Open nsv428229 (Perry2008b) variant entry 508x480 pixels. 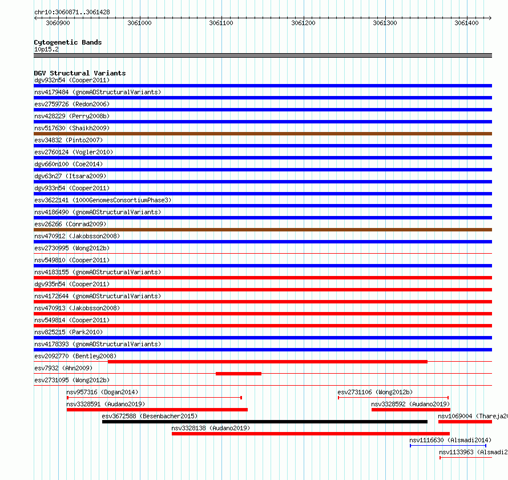pos(72,116)
